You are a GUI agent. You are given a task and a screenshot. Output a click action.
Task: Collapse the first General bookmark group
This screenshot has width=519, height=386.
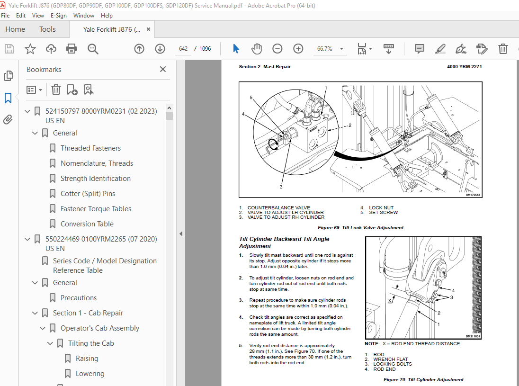point(35,133)
